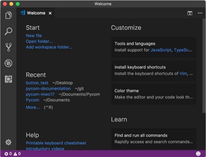Click the Learn heading
The width and height of the screenshot is (206, 157).
click(119, 120)
